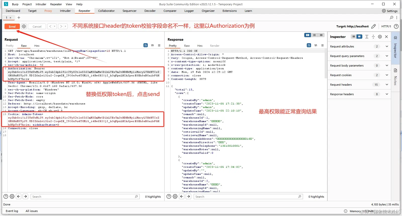The height and width of the screenshot is (216, 402).
Task: Switch to Dashboard tab
Action: pyautogui.click(x=13, y=11)
